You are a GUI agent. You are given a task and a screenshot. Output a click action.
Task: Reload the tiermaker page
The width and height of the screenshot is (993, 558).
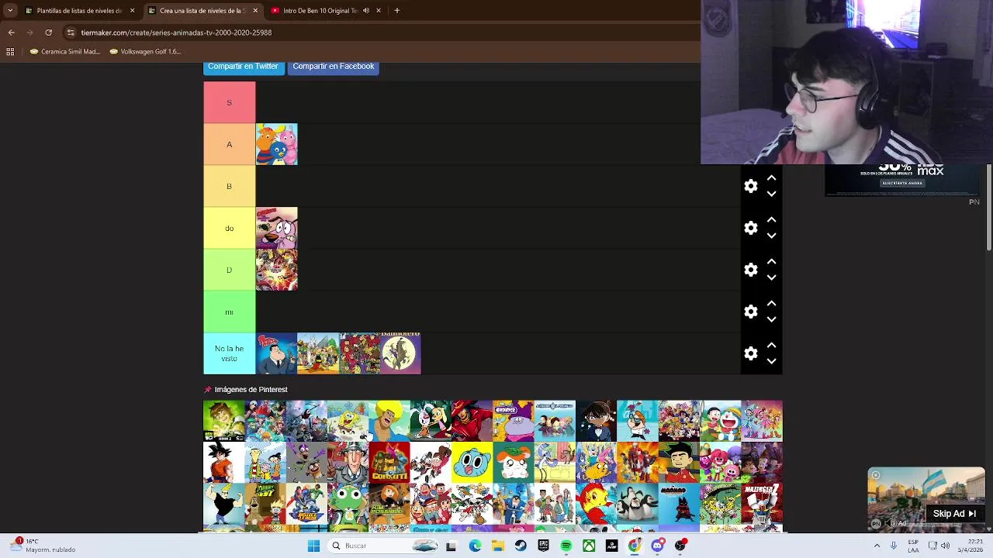click(48, 33)
